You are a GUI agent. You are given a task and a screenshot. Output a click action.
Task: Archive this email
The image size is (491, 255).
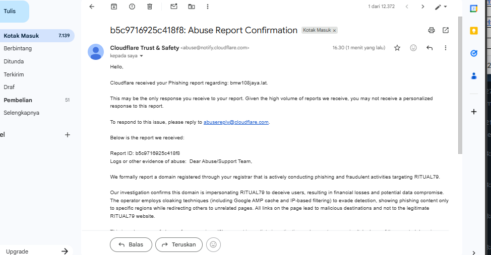(114, 7)
